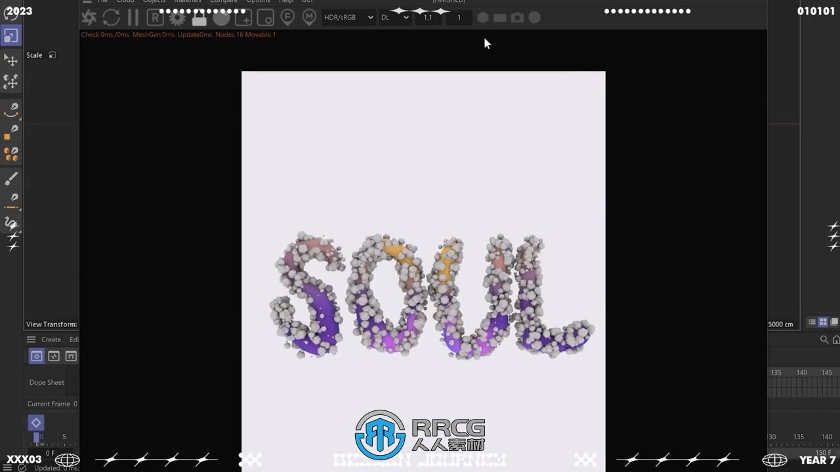Click the icon next to Scale label
Image resolution: width=840 pixels, height=472 pixels.
(52, 55)
